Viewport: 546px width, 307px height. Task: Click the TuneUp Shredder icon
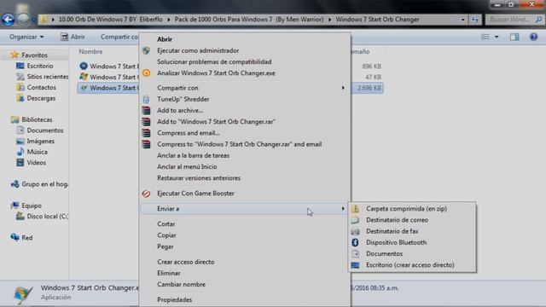coord(146,99)
